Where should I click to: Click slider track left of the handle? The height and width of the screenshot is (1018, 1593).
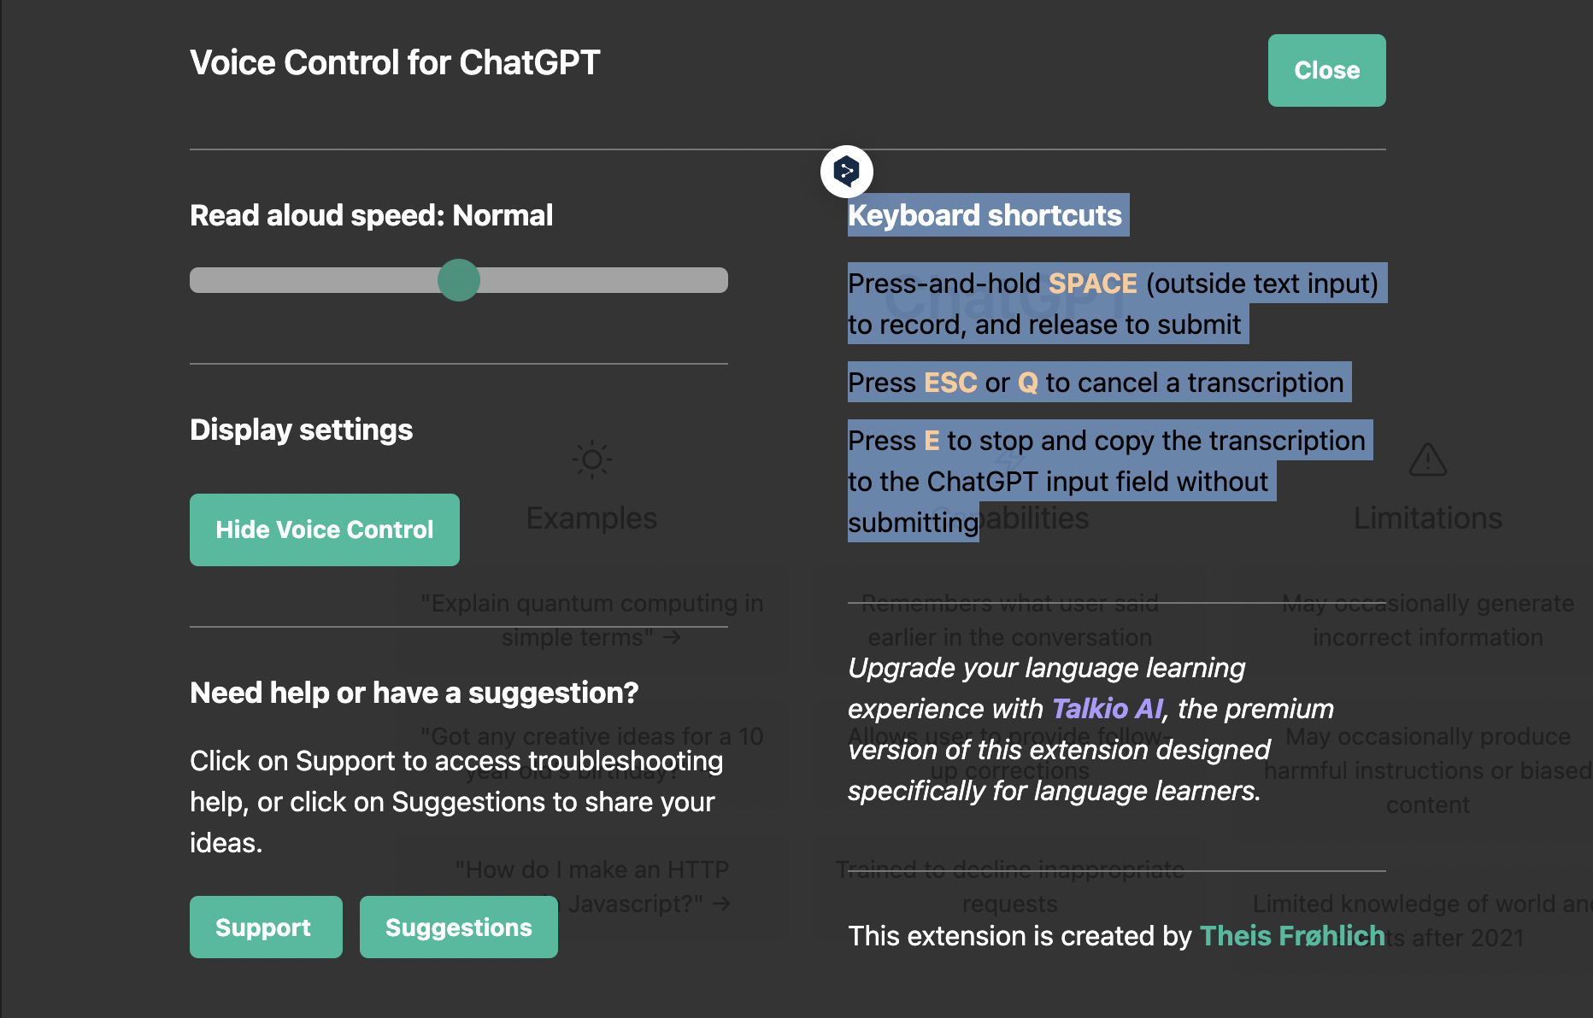[314, 280]
